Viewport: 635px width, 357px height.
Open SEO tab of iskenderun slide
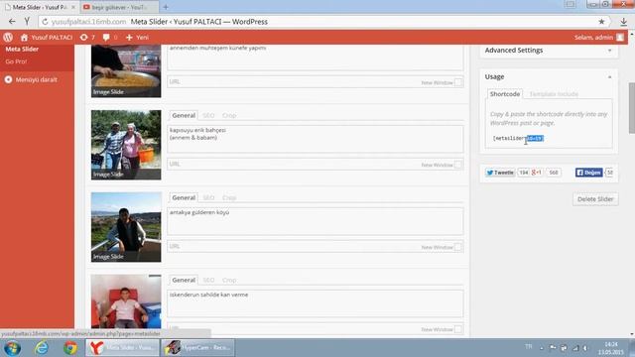coord(208,280)
